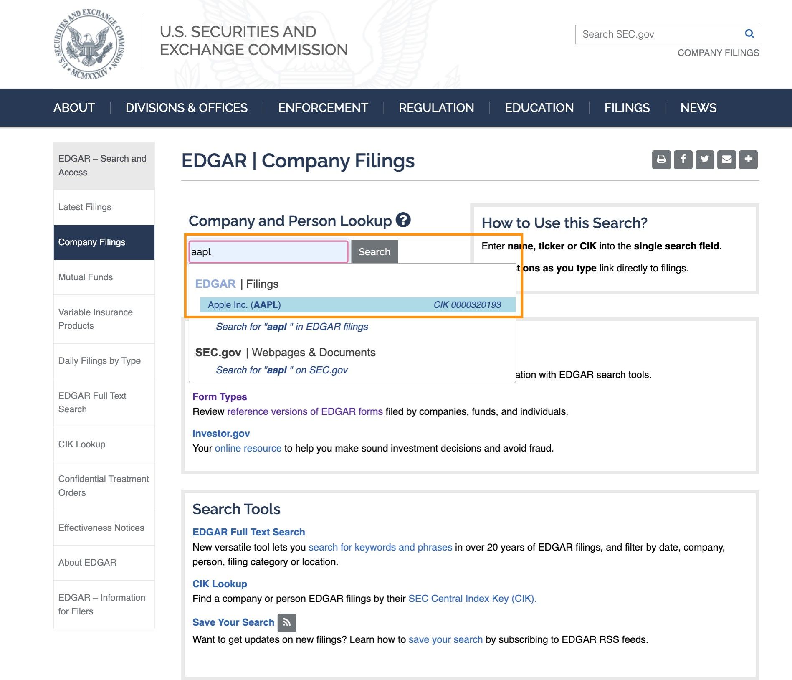Click the print page icon

click(661, 160)
